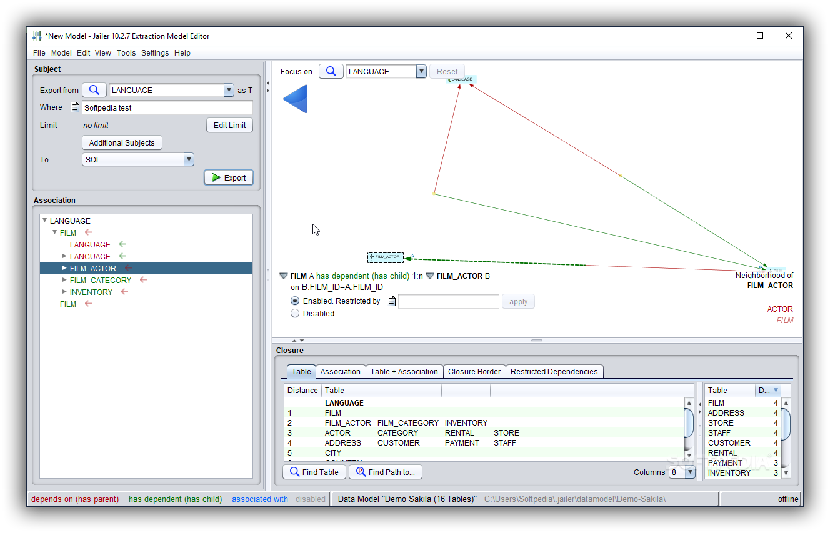Collapse the FILM tree node
Image resolution: width=830 pixels, height=533 pixels.
(x=54, y=232)
